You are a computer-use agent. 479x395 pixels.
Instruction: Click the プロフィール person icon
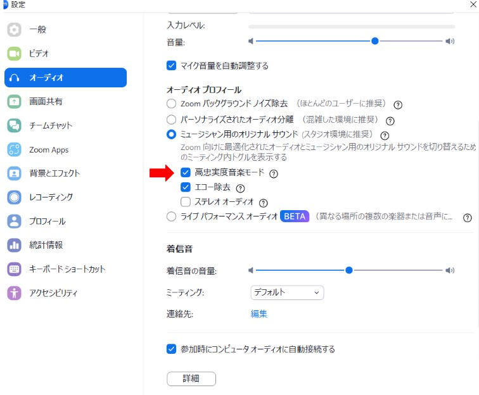(14, 222)
